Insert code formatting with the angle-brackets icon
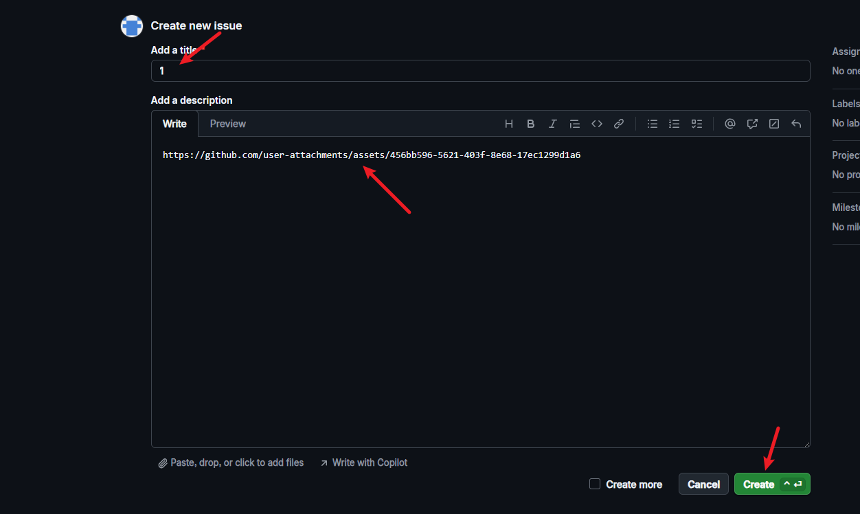This screenshot has height=514, width=860. [x=597, y=124]
